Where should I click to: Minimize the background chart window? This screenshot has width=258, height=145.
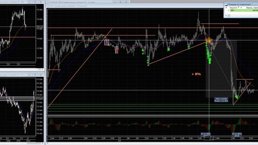[x=115, y=2]
